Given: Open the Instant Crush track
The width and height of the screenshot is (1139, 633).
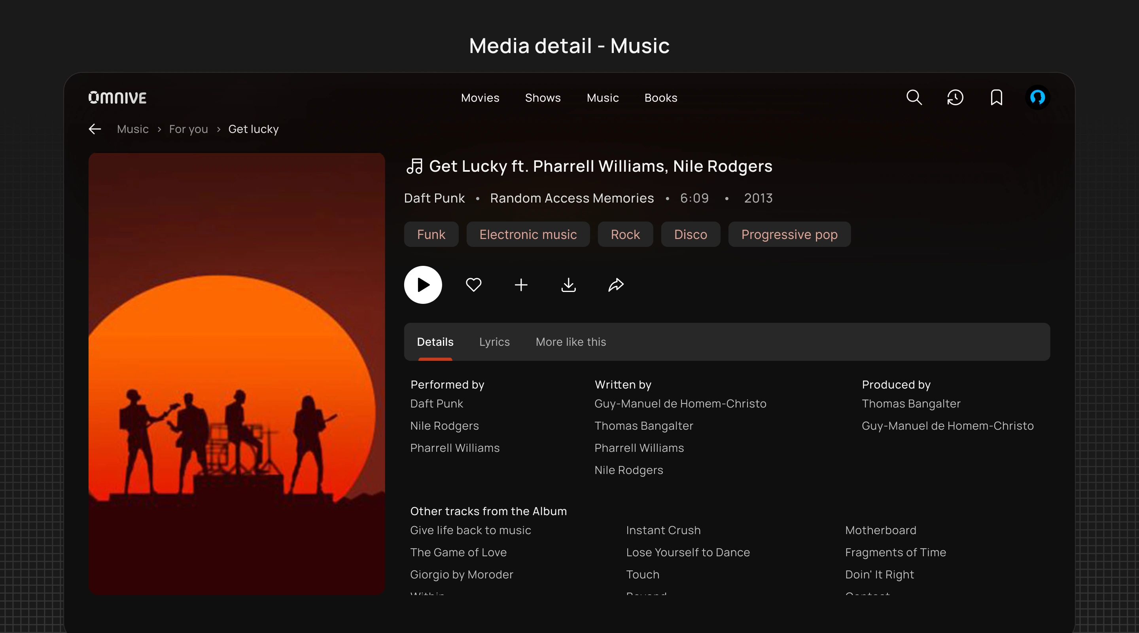Looking at the screenshot, I should click(663, 530).
